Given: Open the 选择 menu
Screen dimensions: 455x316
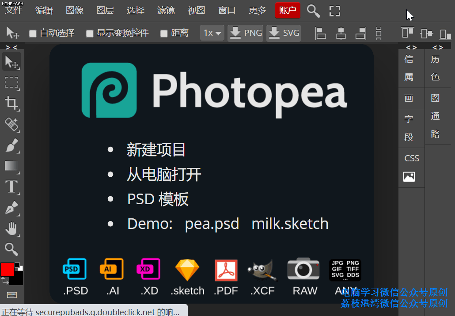Looking at the screenshot, I should [136, 11].
